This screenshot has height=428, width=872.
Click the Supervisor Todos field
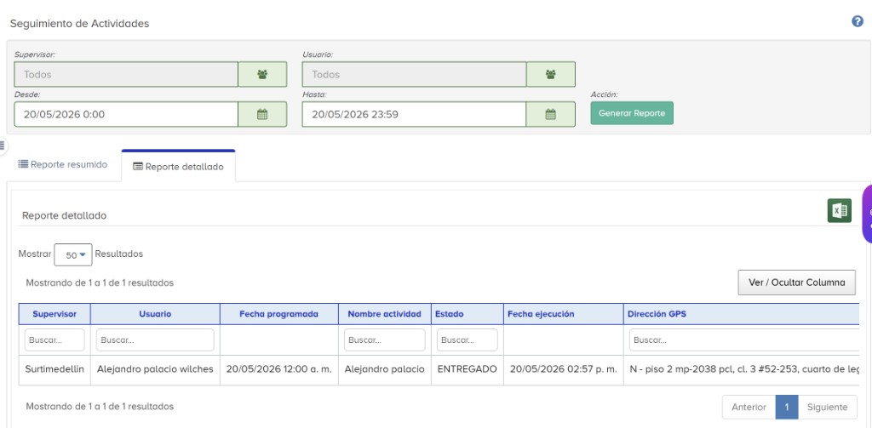click(126, 75)
